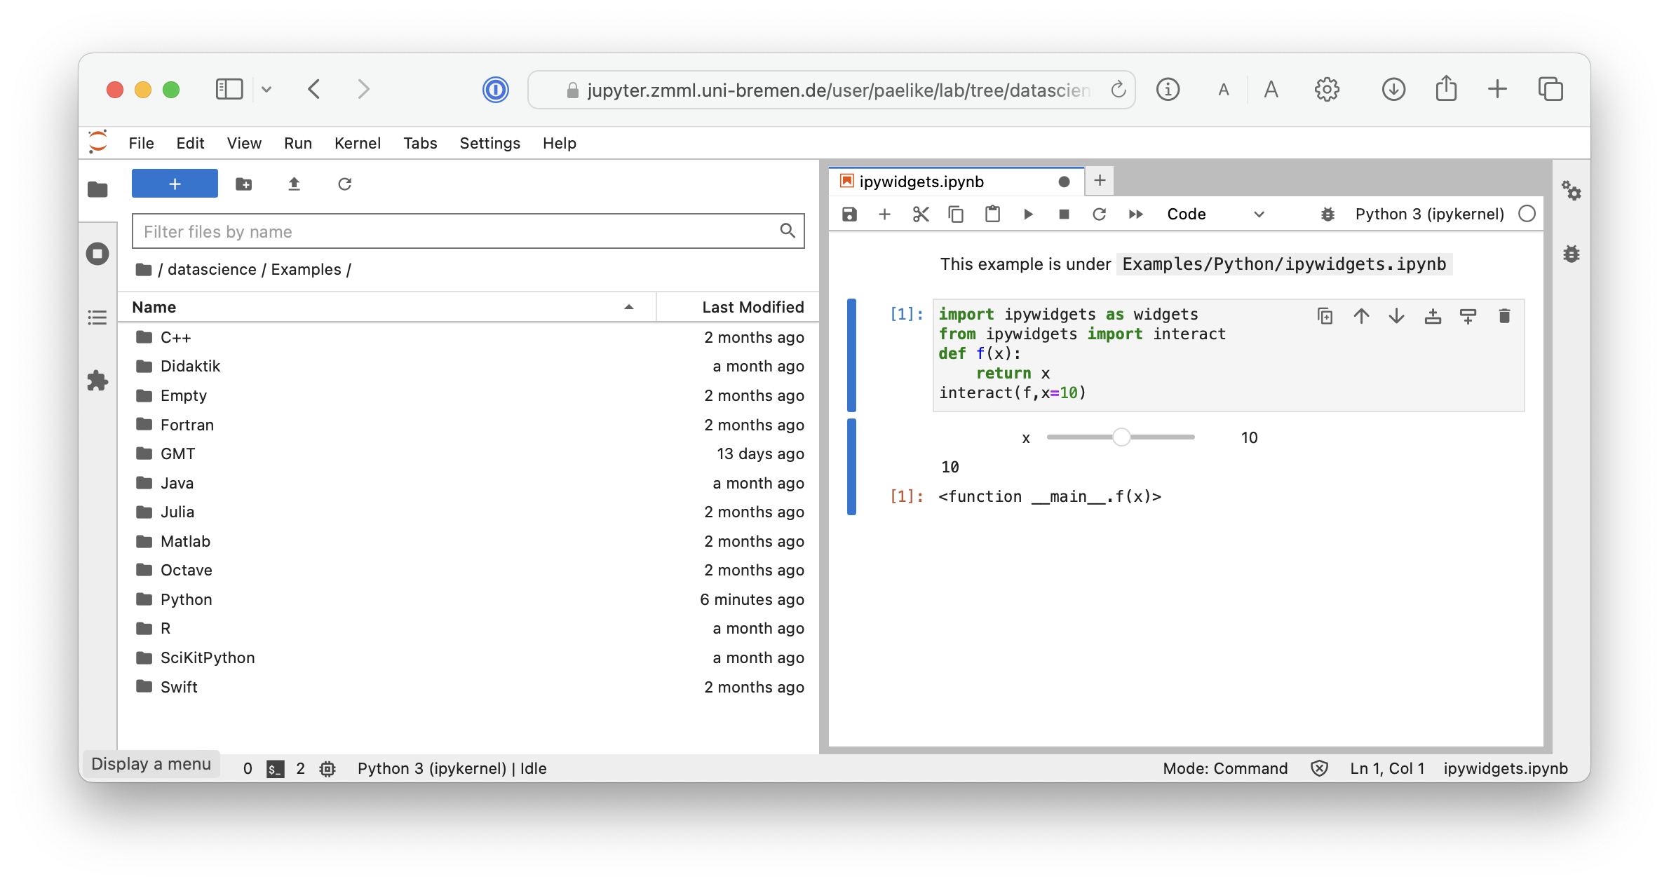
Task: Delete the cell with the trash icon
Action: (x=1504, y=316)
